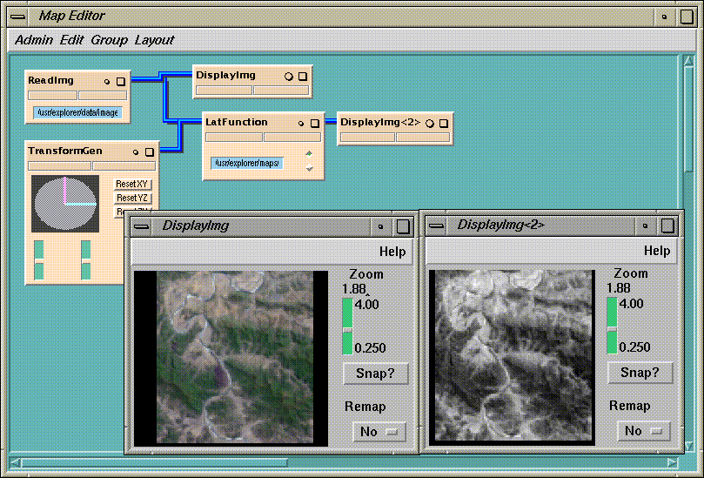The width and height of the screenshot is (704, 478).
Task: Click the ReadImg module maximize square icon
Action: (121, 81)
